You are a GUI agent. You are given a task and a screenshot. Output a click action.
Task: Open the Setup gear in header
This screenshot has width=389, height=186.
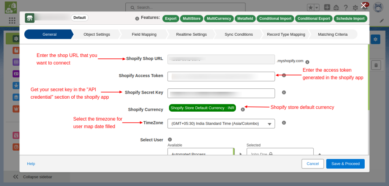pos(355,8)
